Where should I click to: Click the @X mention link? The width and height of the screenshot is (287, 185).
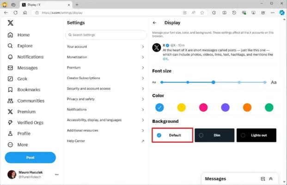click(x=165, y=59)
